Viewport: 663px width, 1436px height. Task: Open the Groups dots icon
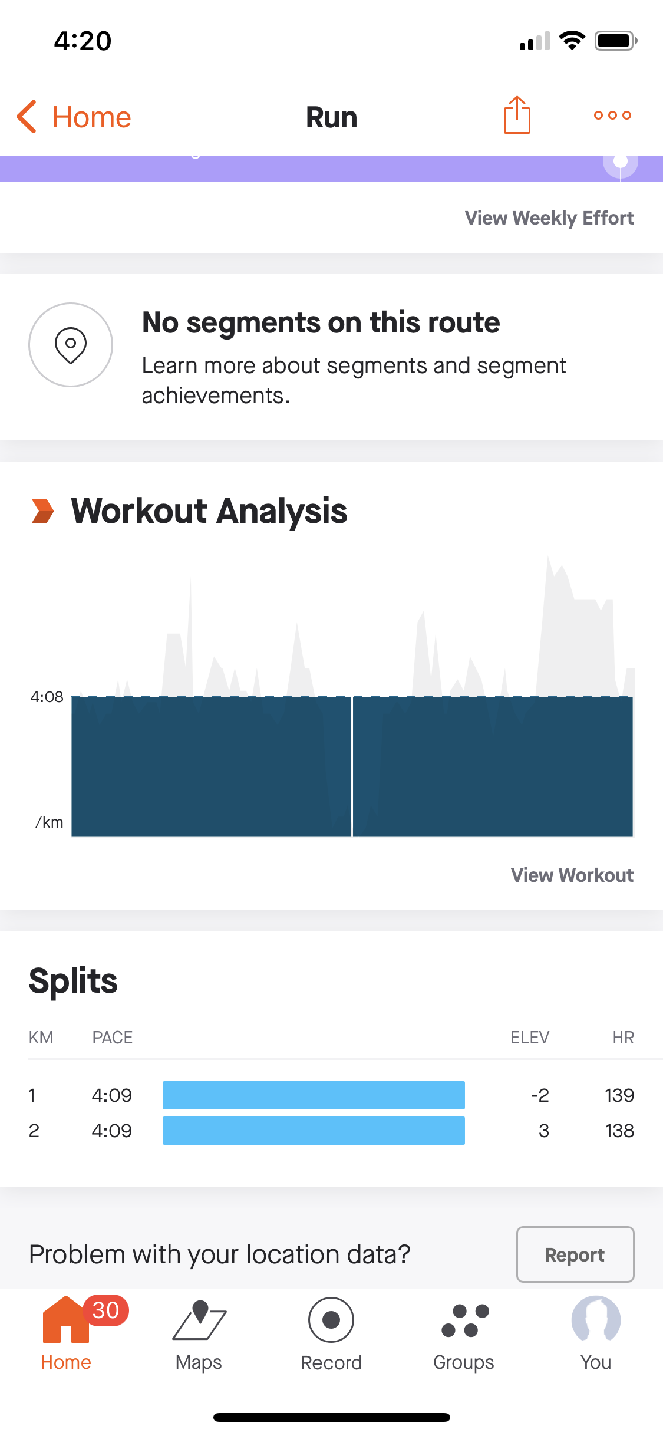(x=464, y=1320)
